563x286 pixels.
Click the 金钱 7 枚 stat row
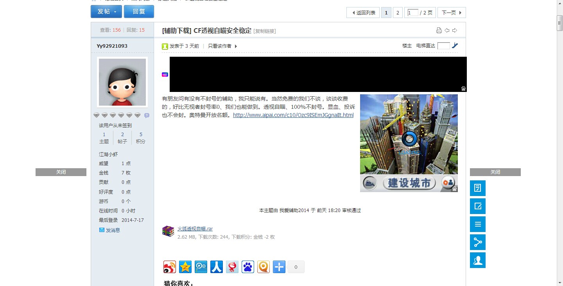pos(115,173)
